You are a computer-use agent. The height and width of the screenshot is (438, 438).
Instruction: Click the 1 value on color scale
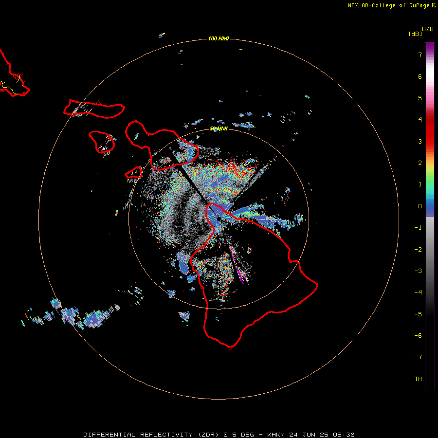[x=420, y=184]
